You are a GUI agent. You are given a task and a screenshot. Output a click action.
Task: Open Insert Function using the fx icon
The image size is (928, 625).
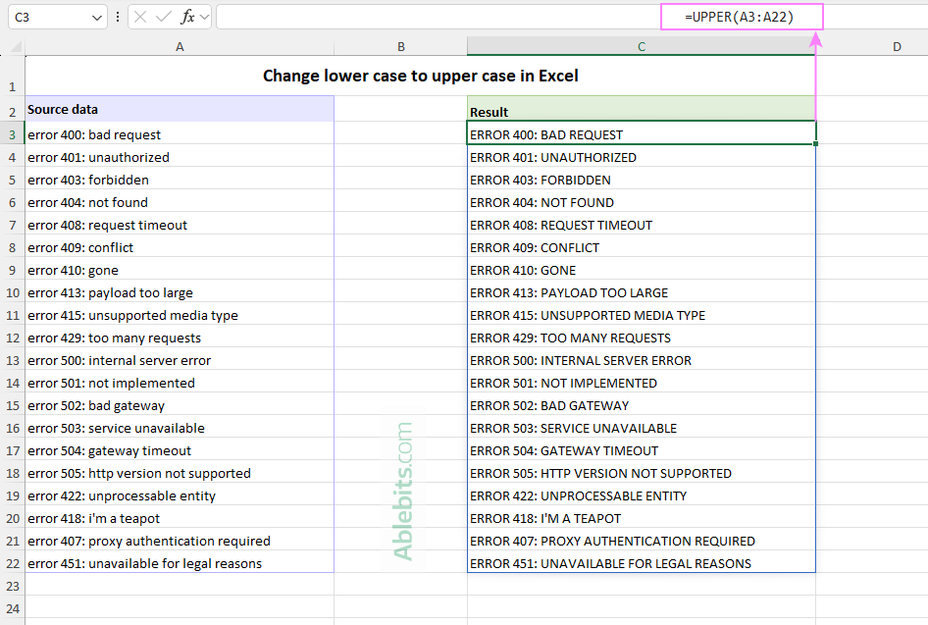tap(187, 16)
